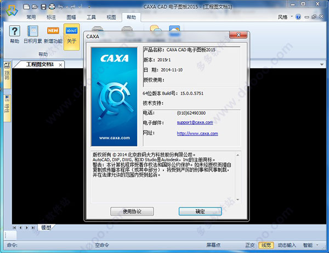Open the support@caxa.com email link
Screen dimensions: 329x253
[195, 122]
